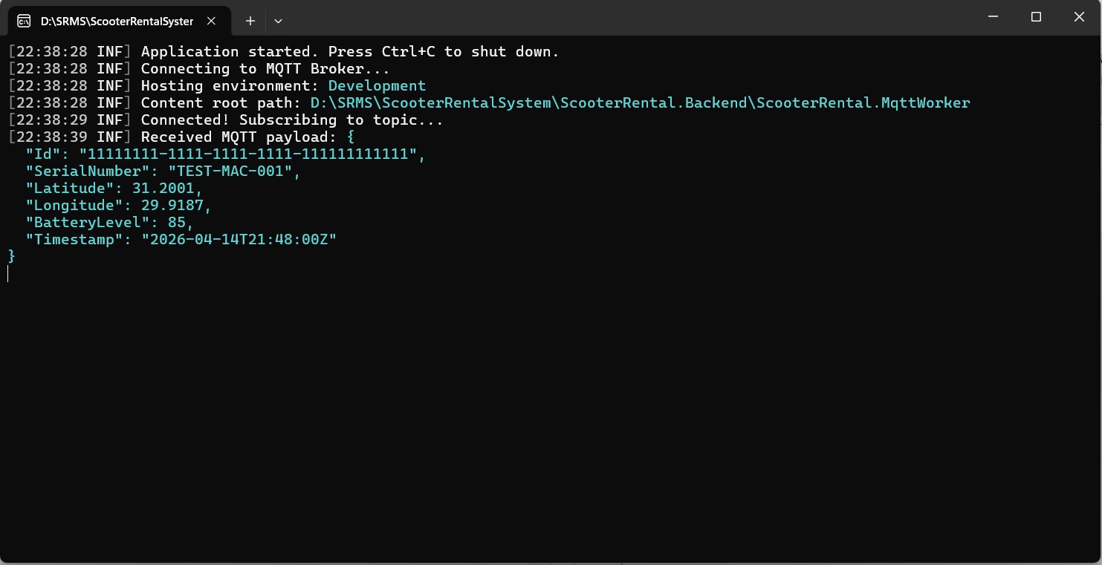Maximize the terminal window

(1036, 16)
